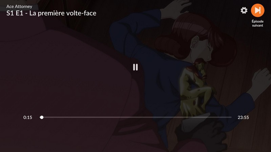Open the settings gear menu
The width and height of the screenshot is (271, 152).
(x=244, y=10)
